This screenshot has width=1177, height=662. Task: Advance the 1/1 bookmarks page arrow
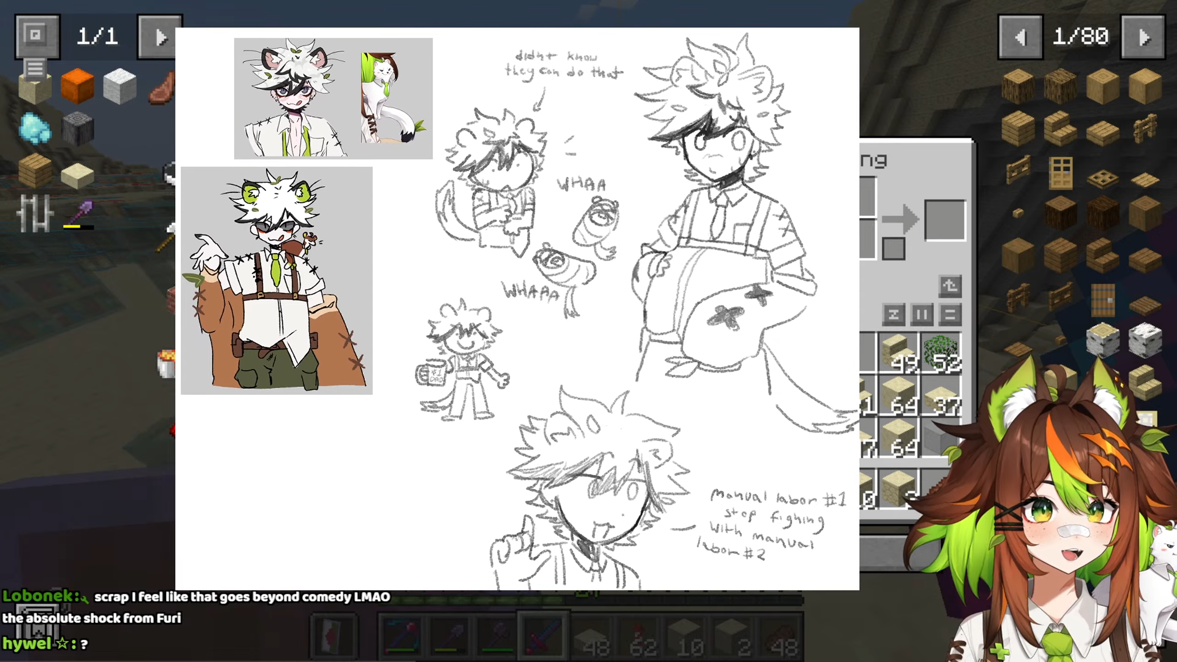click(159, 37)
